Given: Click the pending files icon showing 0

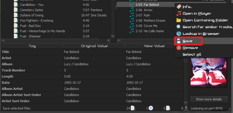Looking at the screenshot, I should [x=168, y=108].
